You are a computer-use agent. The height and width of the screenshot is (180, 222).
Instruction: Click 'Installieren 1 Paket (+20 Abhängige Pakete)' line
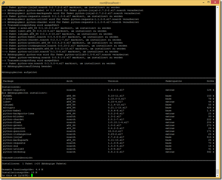[34, 164]
